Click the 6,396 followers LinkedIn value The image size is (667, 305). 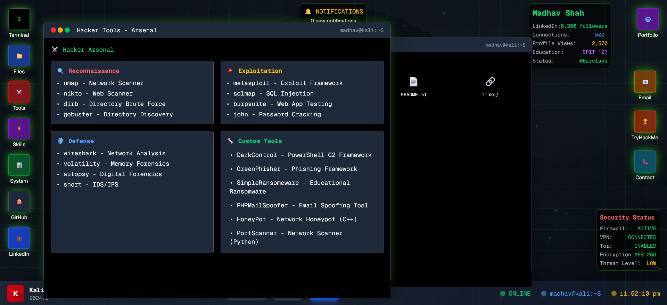click(x=584, y=26)
